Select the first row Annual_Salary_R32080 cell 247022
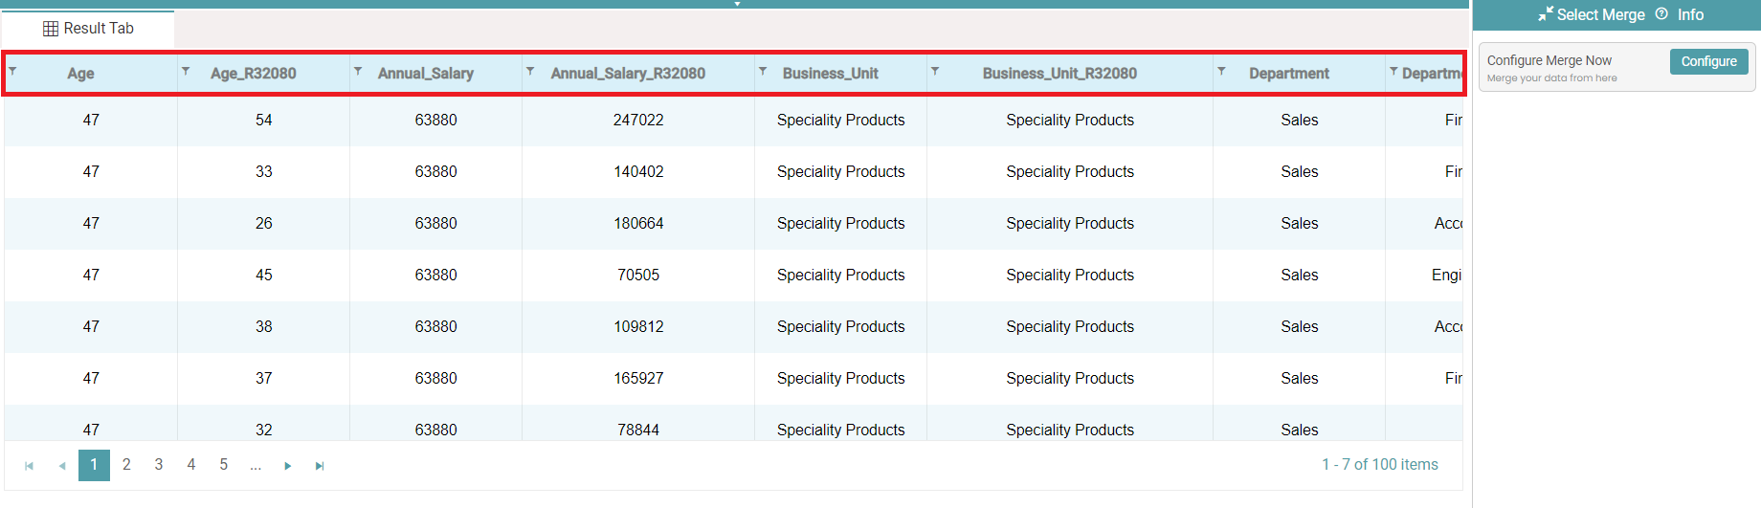The image size is (1761, 508). point(638,121)
